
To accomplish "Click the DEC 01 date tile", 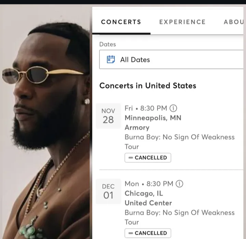I will coord(108,191).
